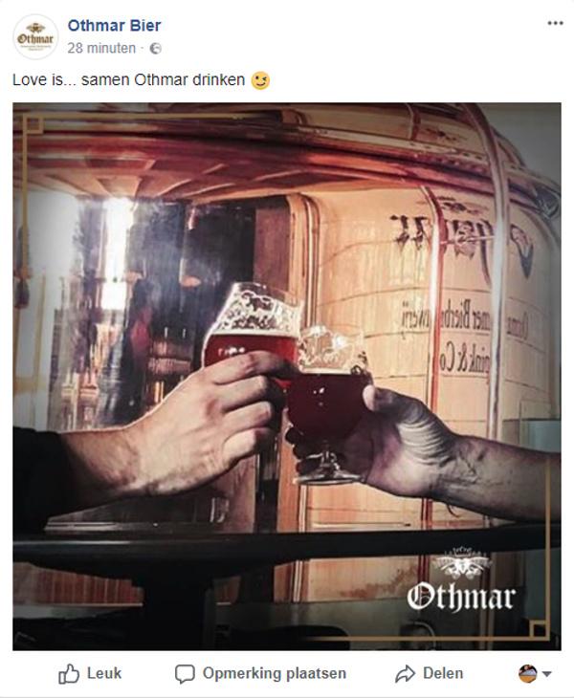Open the post photo of clinking glasses
Viewport: 574px width, 698px height.
click(287, 377)
